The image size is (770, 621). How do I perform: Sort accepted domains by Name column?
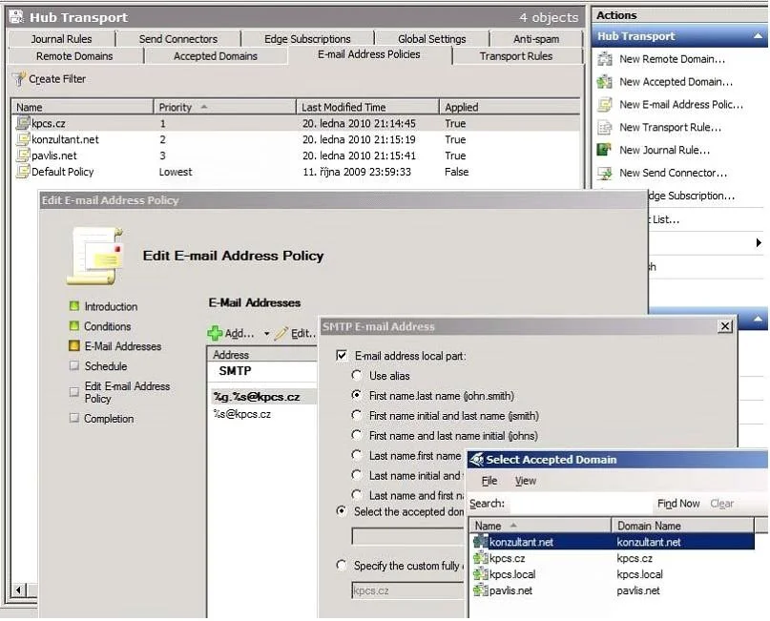(x=540, y=526)
